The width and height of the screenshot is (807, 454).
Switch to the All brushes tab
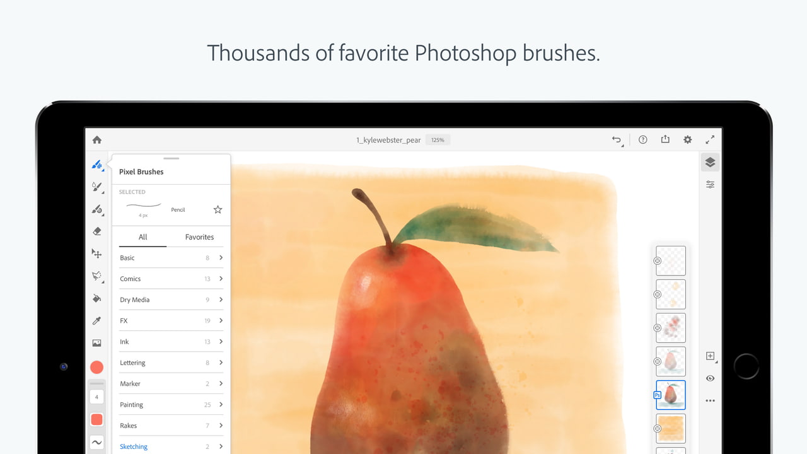143,237
